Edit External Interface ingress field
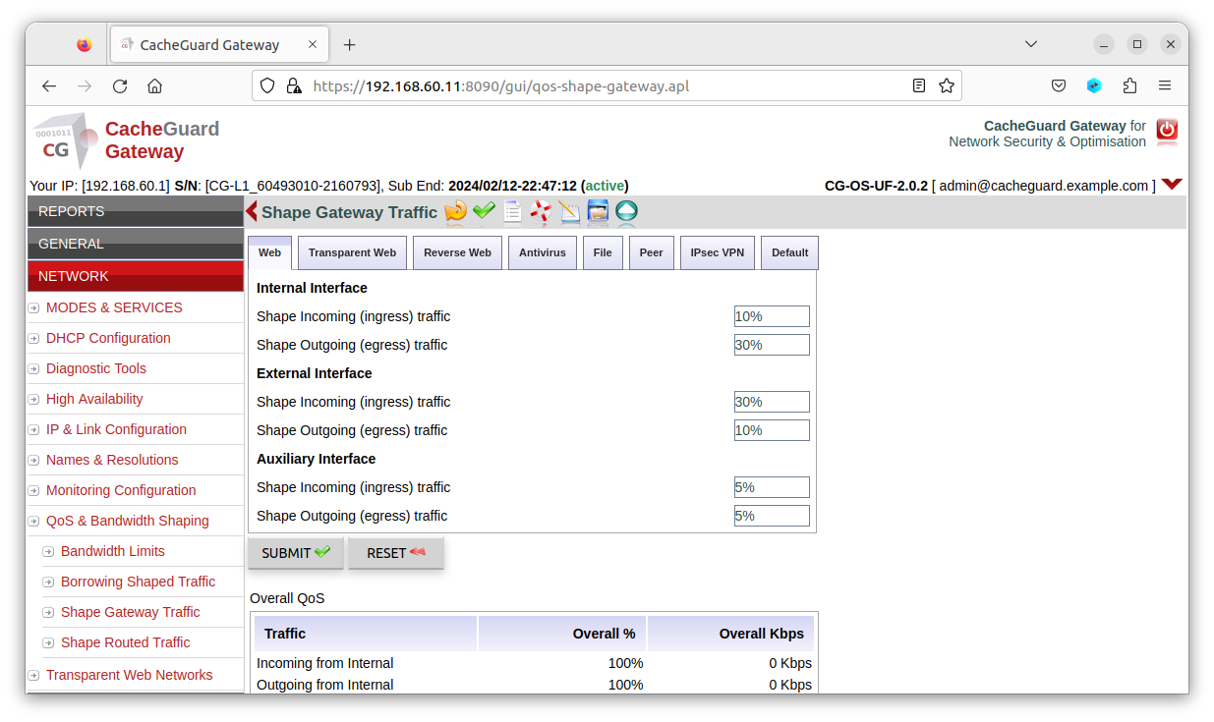The width and height of the screenshot is (1214, 722). click(772, 402)
